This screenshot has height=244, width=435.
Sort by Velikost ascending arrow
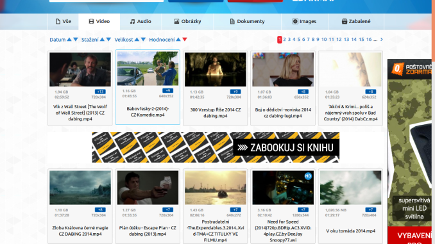(x=137, y=39)
